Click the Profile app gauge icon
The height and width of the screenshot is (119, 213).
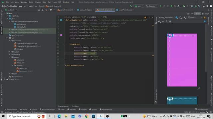pyautogui.click(x=178, y=6)
